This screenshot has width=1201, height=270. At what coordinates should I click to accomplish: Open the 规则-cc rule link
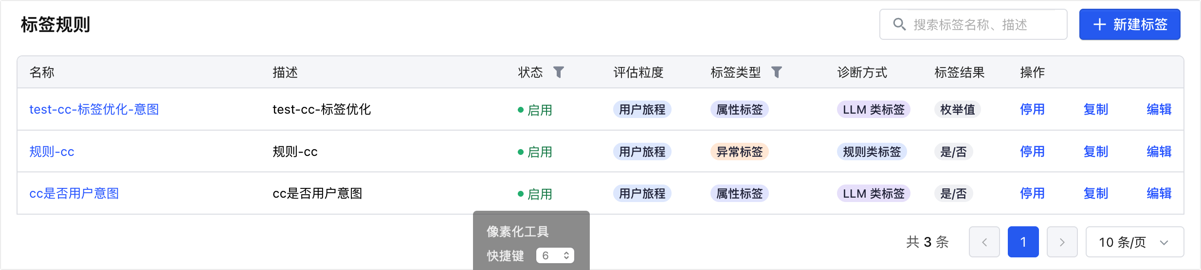[52, 152]
